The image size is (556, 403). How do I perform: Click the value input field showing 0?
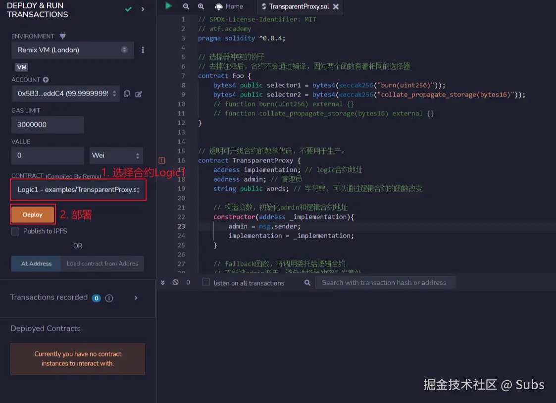48,155
